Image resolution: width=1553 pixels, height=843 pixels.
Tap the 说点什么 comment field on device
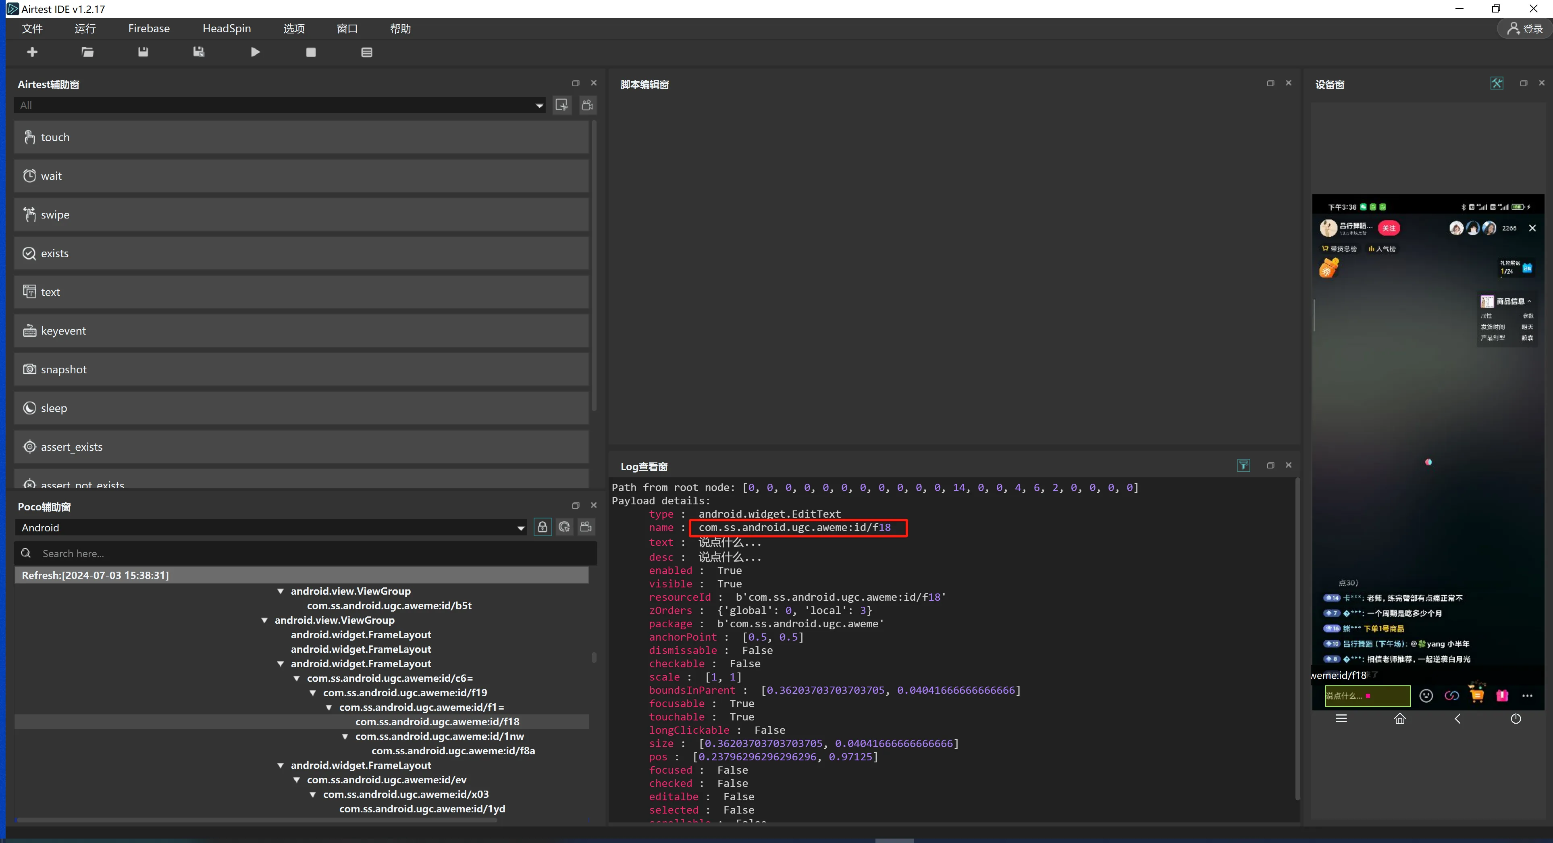1367,696
